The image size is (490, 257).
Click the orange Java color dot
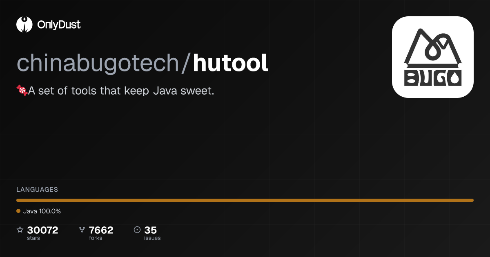coord(18,211)
